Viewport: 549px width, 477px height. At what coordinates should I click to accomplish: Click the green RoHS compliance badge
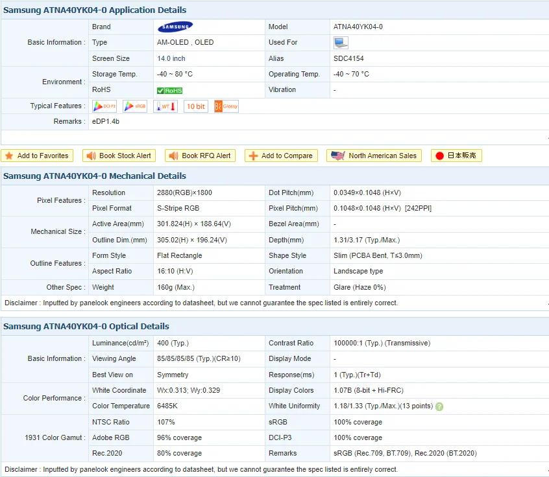click(x=169, y=91)
